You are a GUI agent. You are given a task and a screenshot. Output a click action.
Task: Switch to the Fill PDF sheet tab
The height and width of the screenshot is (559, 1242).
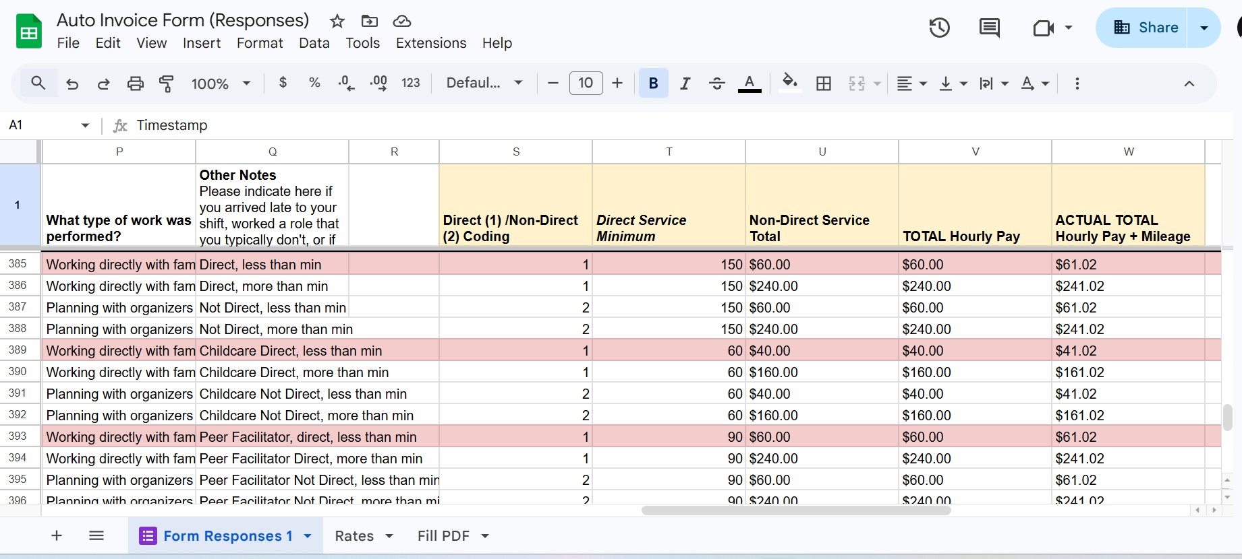[x=443, y=536]
